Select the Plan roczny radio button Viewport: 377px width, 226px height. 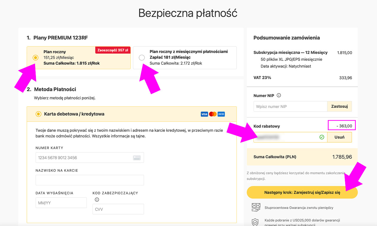click(36, 58)
